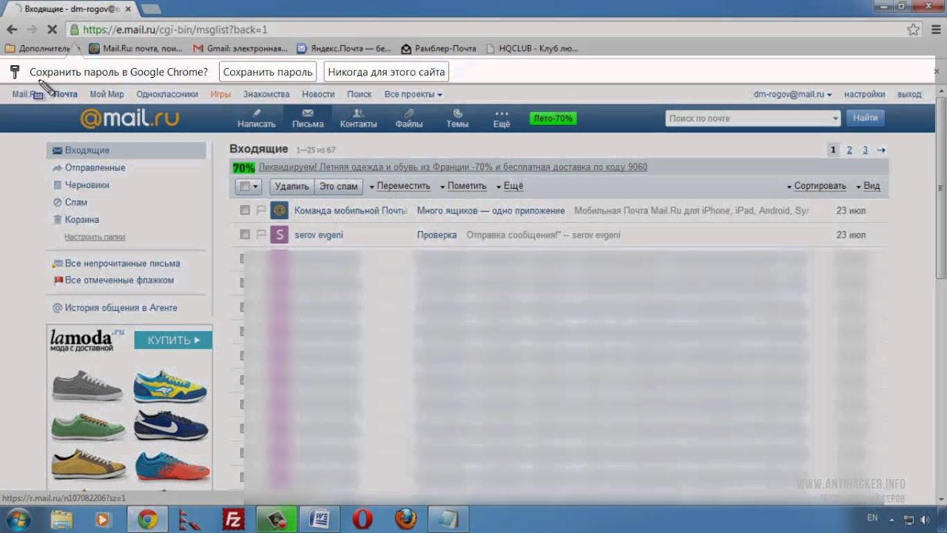
Task: Click Никогда для этого сайта button
Action: 386,72
